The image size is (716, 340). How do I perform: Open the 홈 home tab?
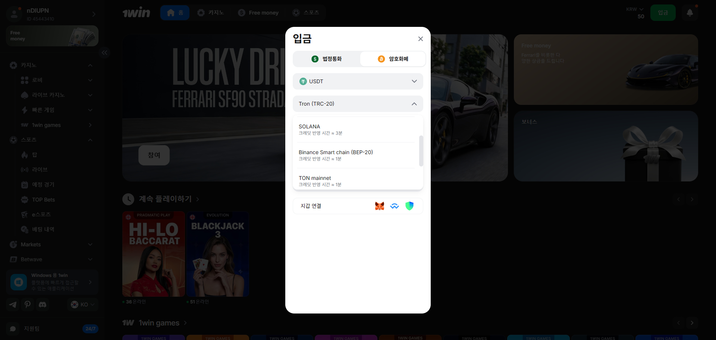175,13
